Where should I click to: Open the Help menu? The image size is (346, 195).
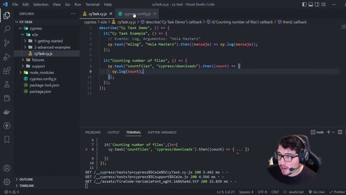(x=108, y=4)
